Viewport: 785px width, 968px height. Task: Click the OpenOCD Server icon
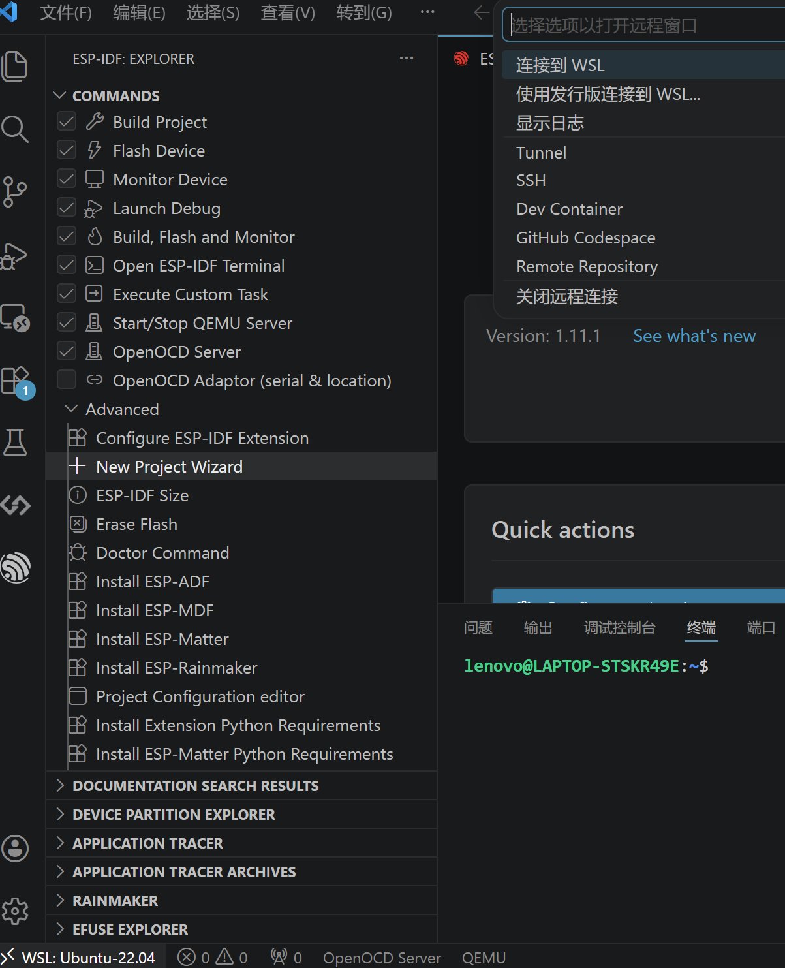(x=95, y=351)
